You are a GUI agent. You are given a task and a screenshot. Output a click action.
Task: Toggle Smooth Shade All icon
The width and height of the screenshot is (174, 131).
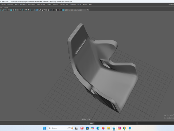tap(11, 10)
